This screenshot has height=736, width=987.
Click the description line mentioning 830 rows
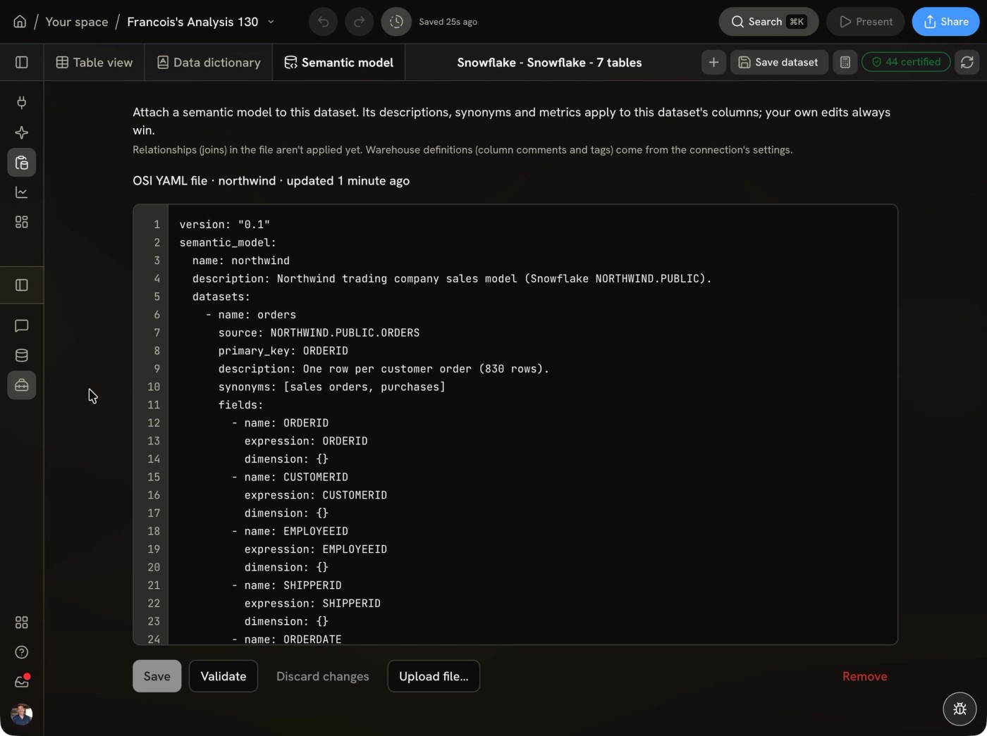tap(384, 369)
